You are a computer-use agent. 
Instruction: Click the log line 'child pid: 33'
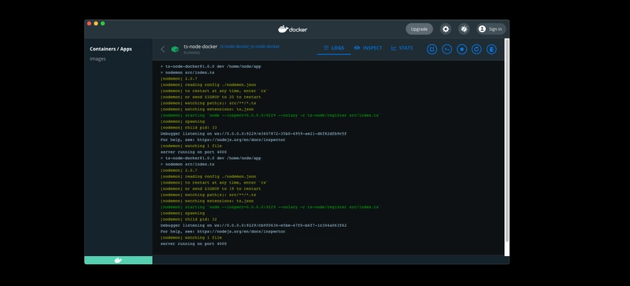189,128
